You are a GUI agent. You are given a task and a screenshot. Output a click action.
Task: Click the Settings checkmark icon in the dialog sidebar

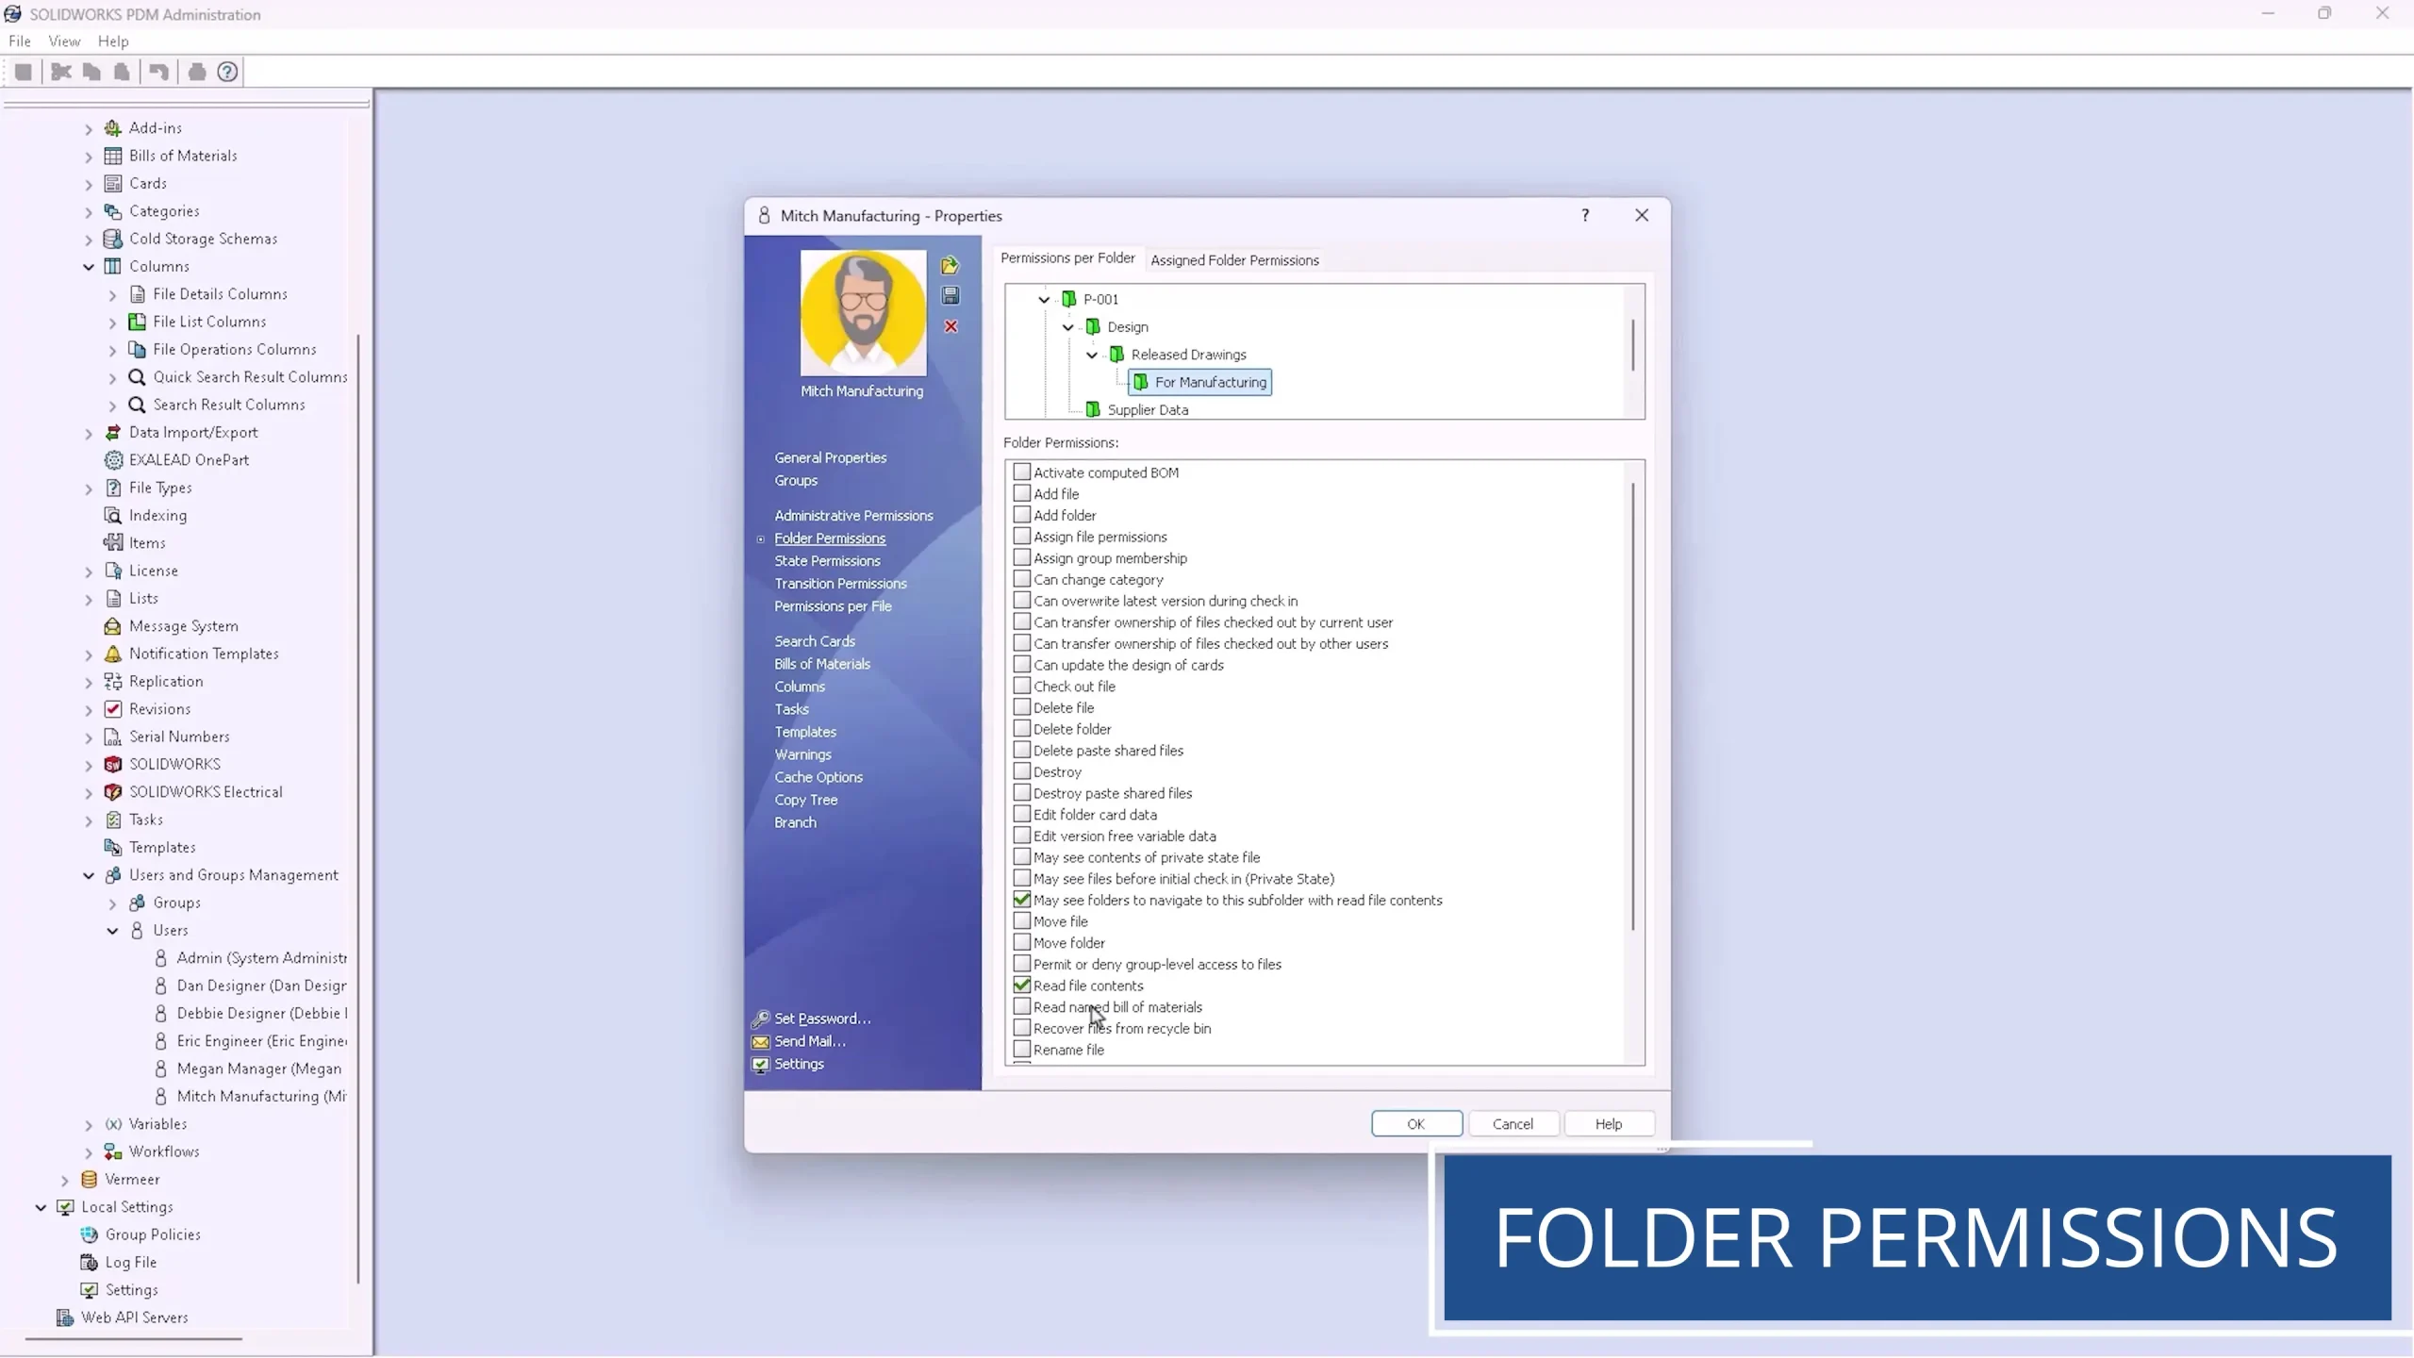click(761, 1064)
